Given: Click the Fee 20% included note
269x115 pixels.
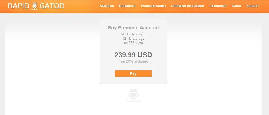Looking at the screenshot, I should (133, 61).
